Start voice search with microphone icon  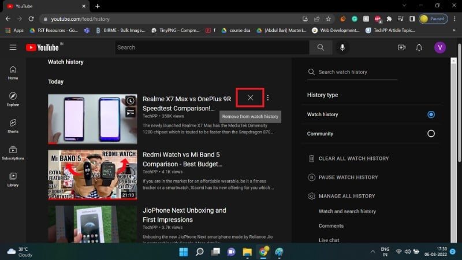pyautogui.click(x=342, y=47)
